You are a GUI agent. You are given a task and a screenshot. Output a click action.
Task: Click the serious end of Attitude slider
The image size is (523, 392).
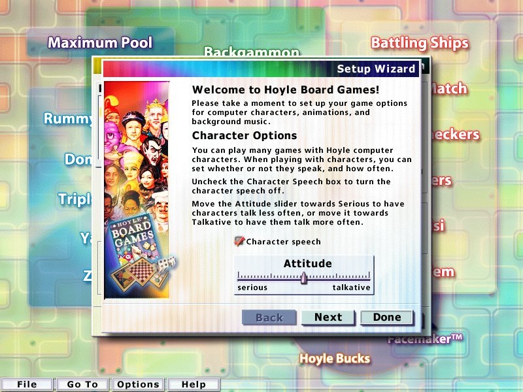tap(239, 277)
